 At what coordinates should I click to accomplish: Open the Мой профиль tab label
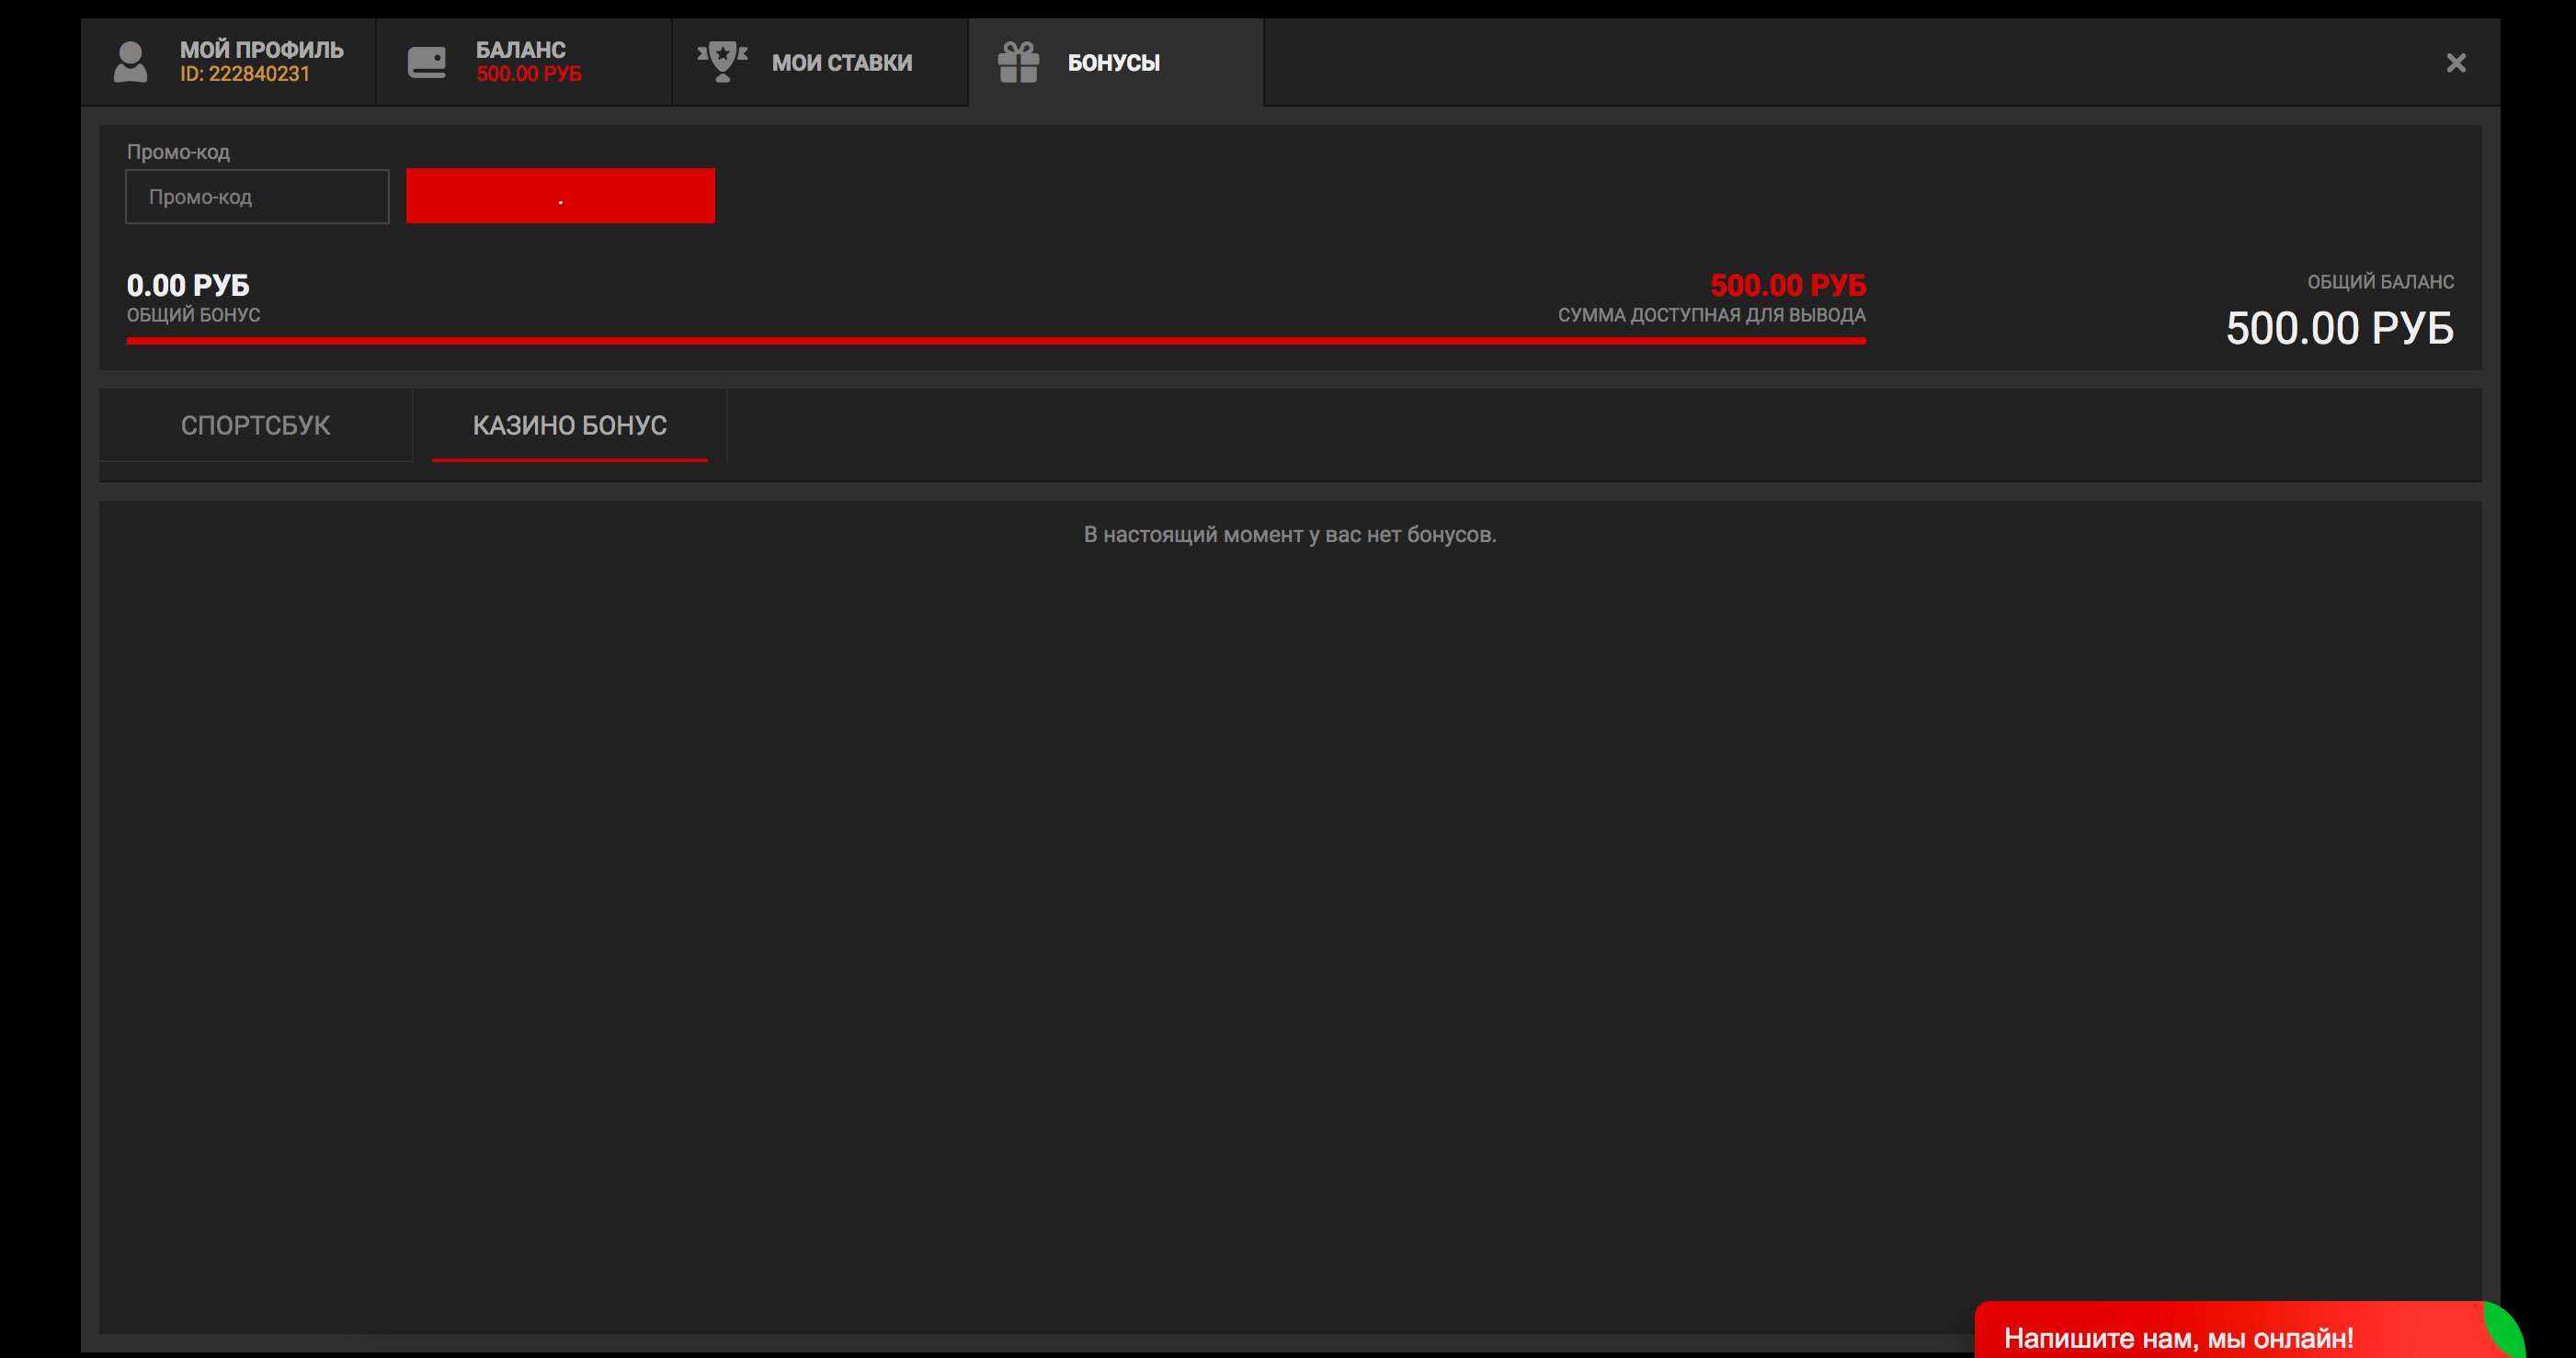[261, 50]
